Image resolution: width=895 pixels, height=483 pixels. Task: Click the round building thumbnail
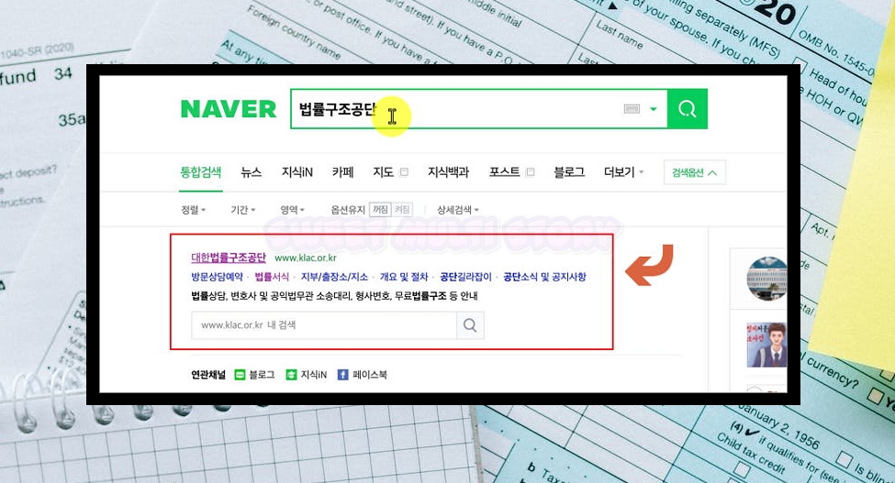point(766,279)
